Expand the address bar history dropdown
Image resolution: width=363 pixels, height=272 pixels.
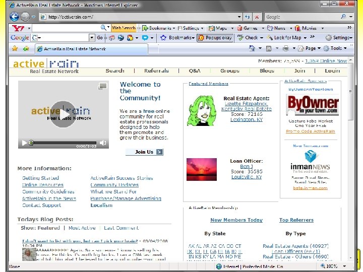(x=239, y=17)
